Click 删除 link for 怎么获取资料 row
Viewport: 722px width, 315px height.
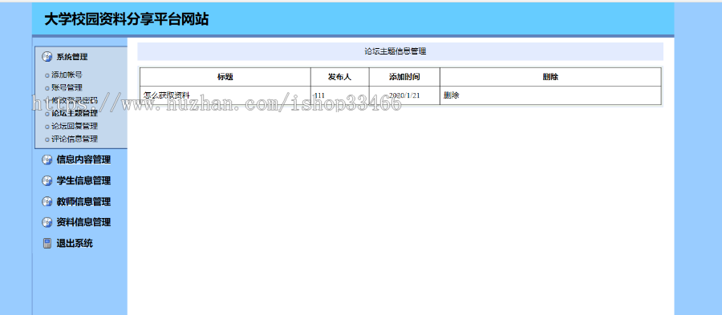click(x=451, y=95)
